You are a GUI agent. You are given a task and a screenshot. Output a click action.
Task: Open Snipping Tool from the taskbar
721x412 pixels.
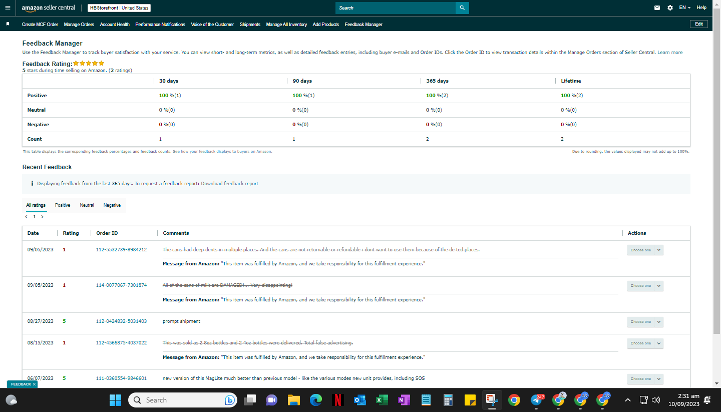point(492,400)
